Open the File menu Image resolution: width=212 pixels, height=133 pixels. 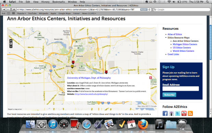pos(21,2)
